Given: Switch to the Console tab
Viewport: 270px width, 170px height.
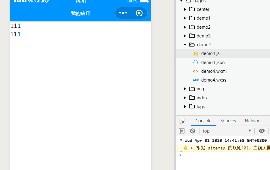Looking at the screenshot, I should point(203,121).
